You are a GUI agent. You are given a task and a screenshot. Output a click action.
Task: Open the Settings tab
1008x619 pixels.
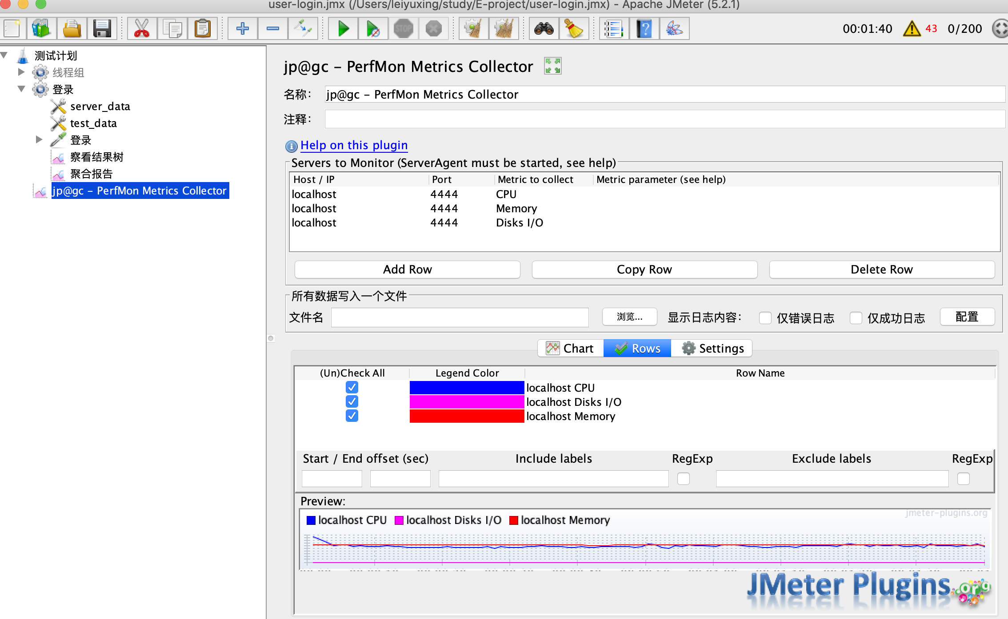coord(712,349)
